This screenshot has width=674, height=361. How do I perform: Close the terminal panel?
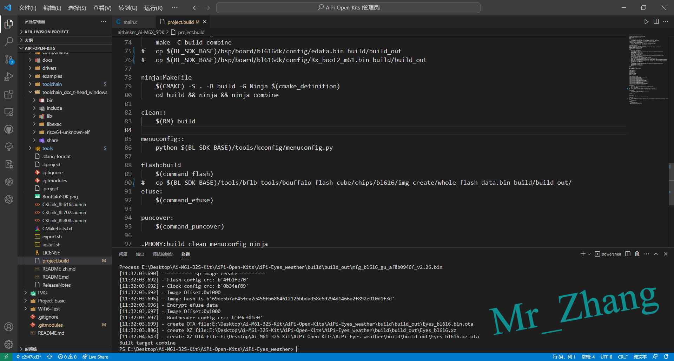pos(666,254)
